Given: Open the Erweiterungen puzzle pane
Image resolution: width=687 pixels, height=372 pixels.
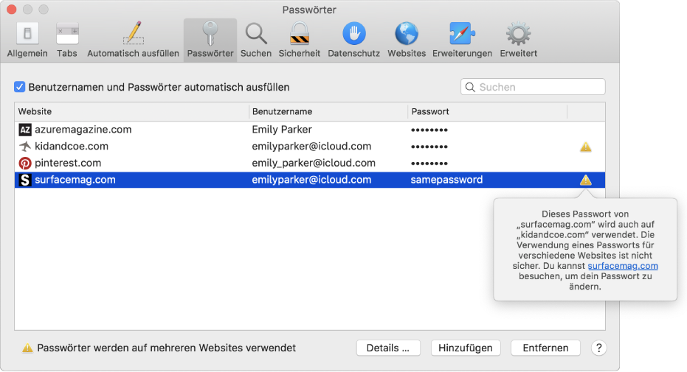Looking at the screenshot, I should coord(462,41).
